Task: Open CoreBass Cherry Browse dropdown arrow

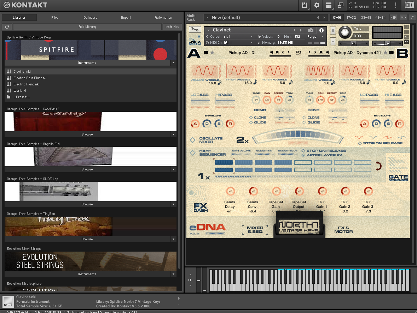Action: pos(173,134)
